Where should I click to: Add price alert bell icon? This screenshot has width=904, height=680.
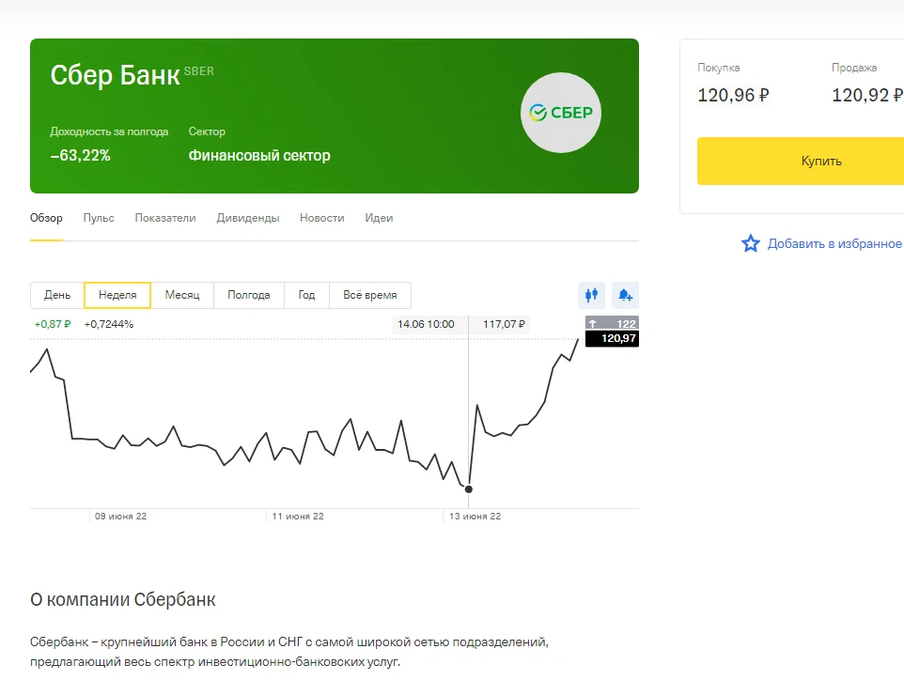[626, 296]
